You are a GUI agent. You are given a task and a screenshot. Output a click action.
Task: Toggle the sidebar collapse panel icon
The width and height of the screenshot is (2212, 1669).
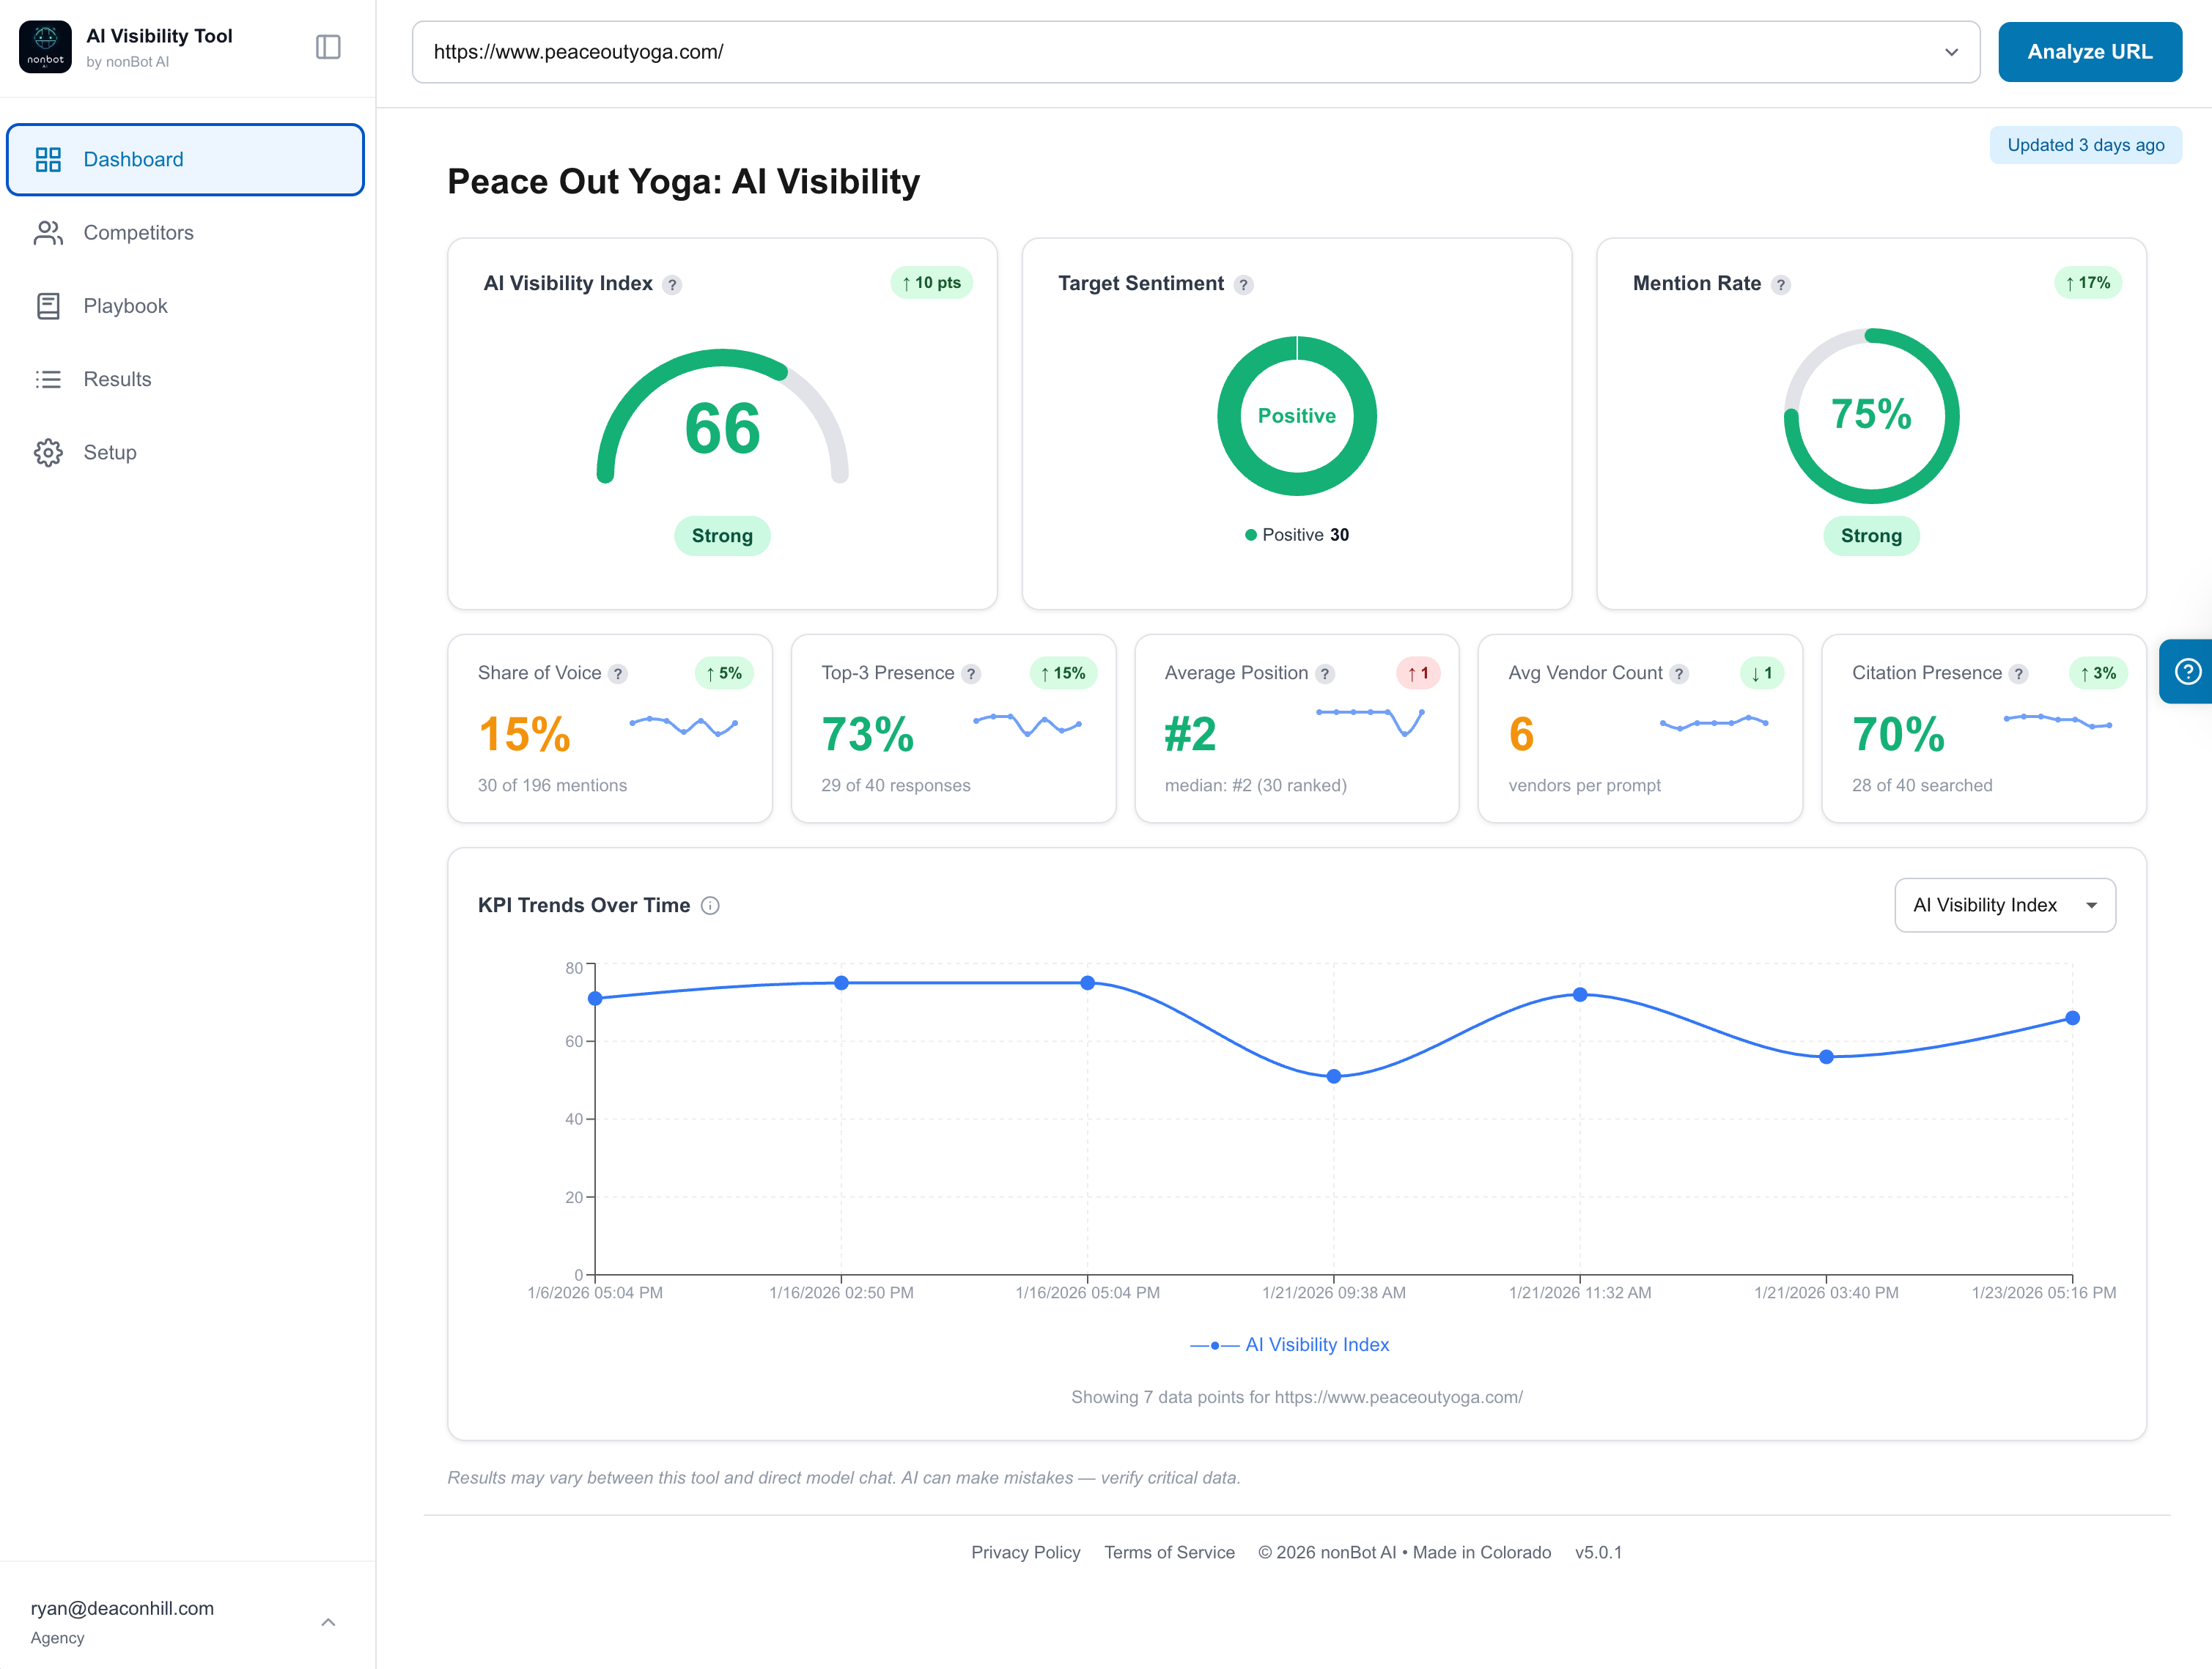[x=328, y=47]
